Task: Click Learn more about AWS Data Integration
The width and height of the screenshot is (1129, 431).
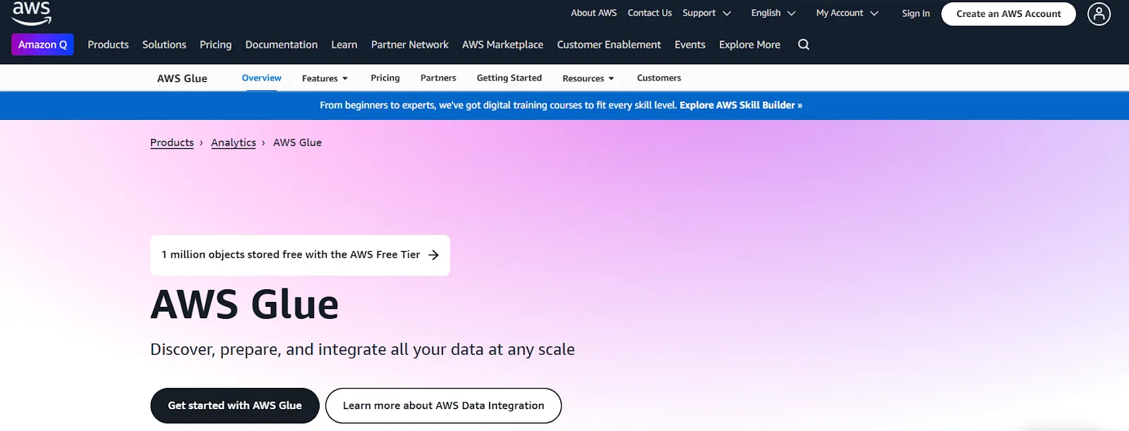Action: (x=443, y=406)
